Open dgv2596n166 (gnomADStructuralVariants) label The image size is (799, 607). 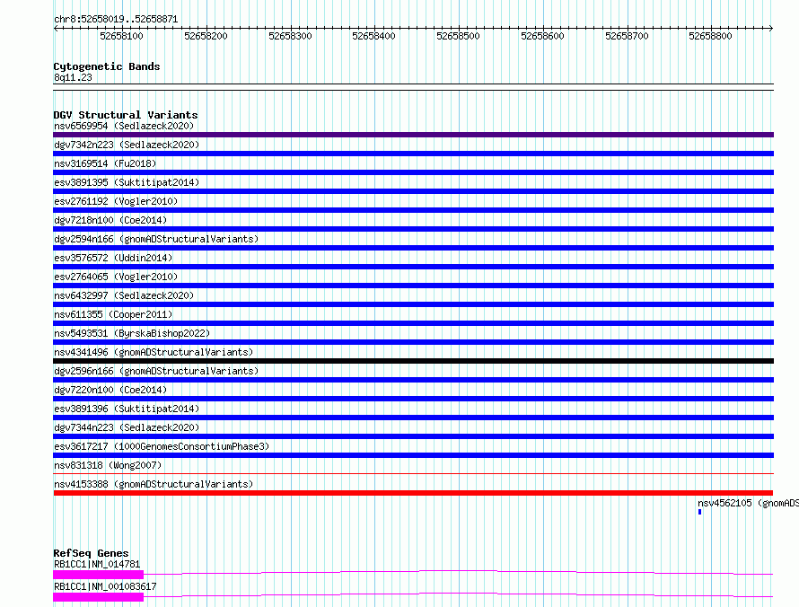click(156, 371)
